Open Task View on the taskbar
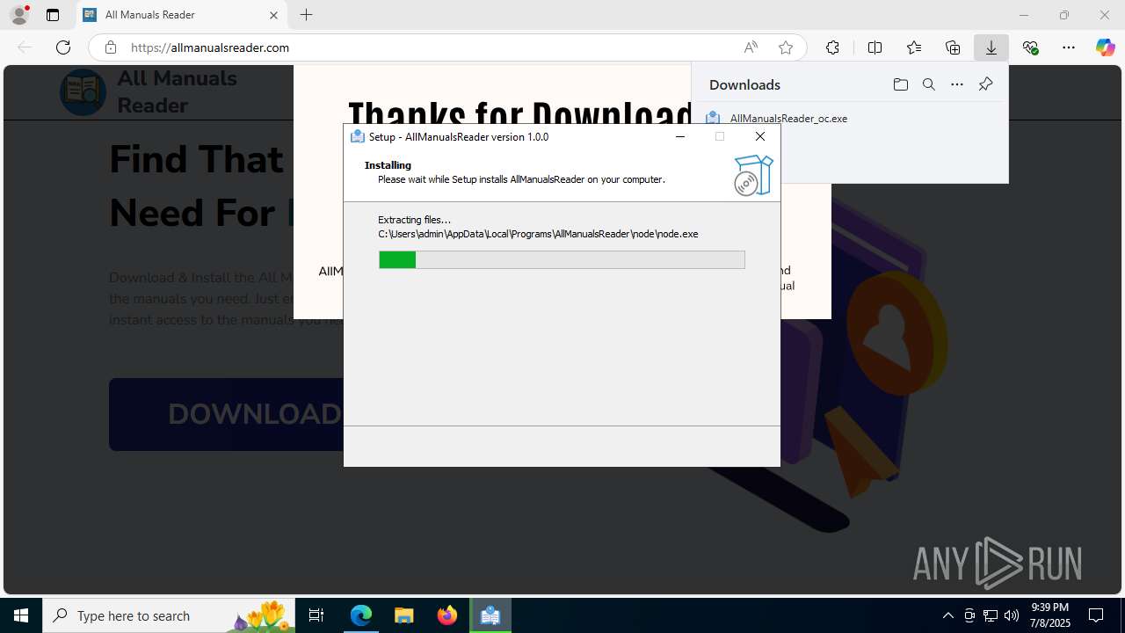 tap(316, 615)
